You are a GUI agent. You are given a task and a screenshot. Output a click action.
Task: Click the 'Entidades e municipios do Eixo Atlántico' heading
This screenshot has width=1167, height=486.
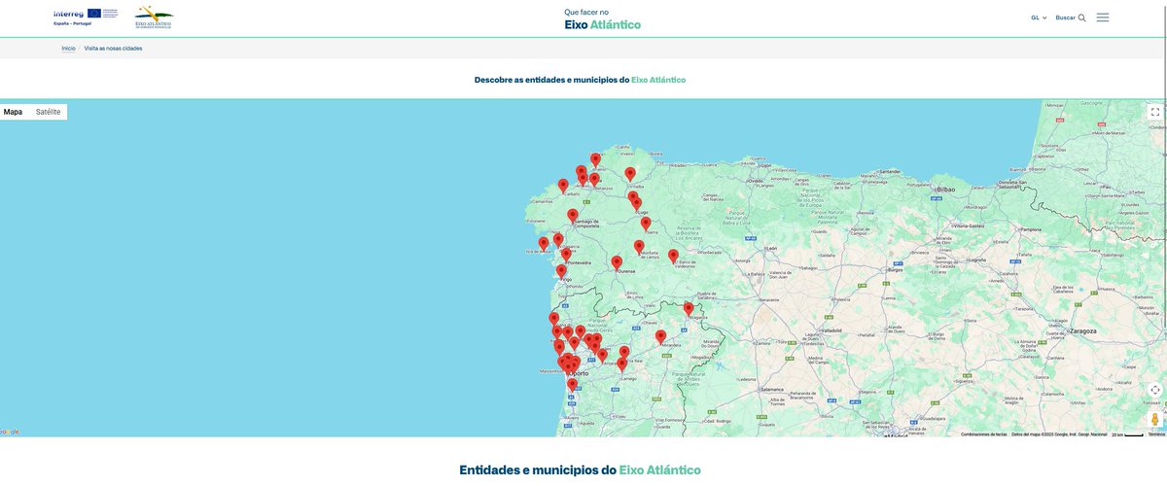coord(581,469)
